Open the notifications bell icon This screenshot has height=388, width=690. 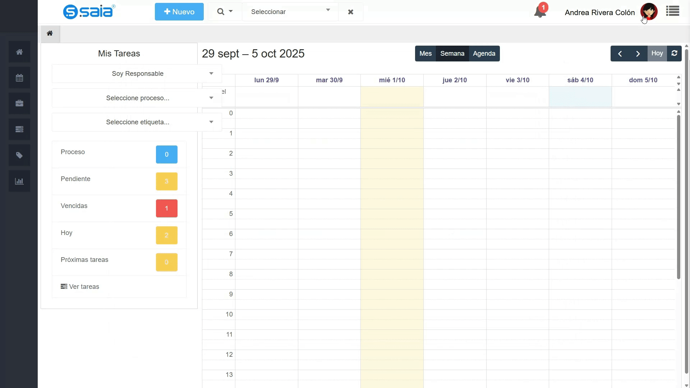point(540,11)
